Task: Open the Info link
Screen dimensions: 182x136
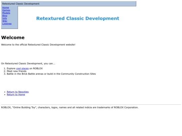Action: [x=4, y=18]
